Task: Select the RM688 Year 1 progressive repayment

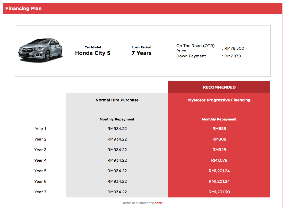Action: pyautogui.click(x=219, y=129)
